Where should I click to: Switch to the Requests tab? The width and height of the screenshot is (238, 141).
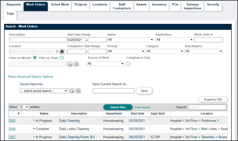point(13,6)
